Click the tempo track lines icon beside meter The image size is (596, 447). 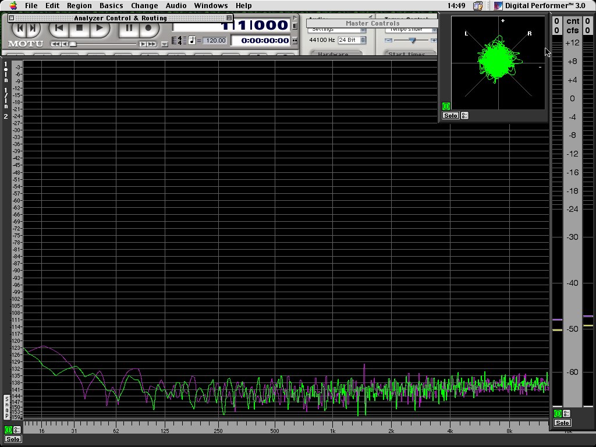174,40
